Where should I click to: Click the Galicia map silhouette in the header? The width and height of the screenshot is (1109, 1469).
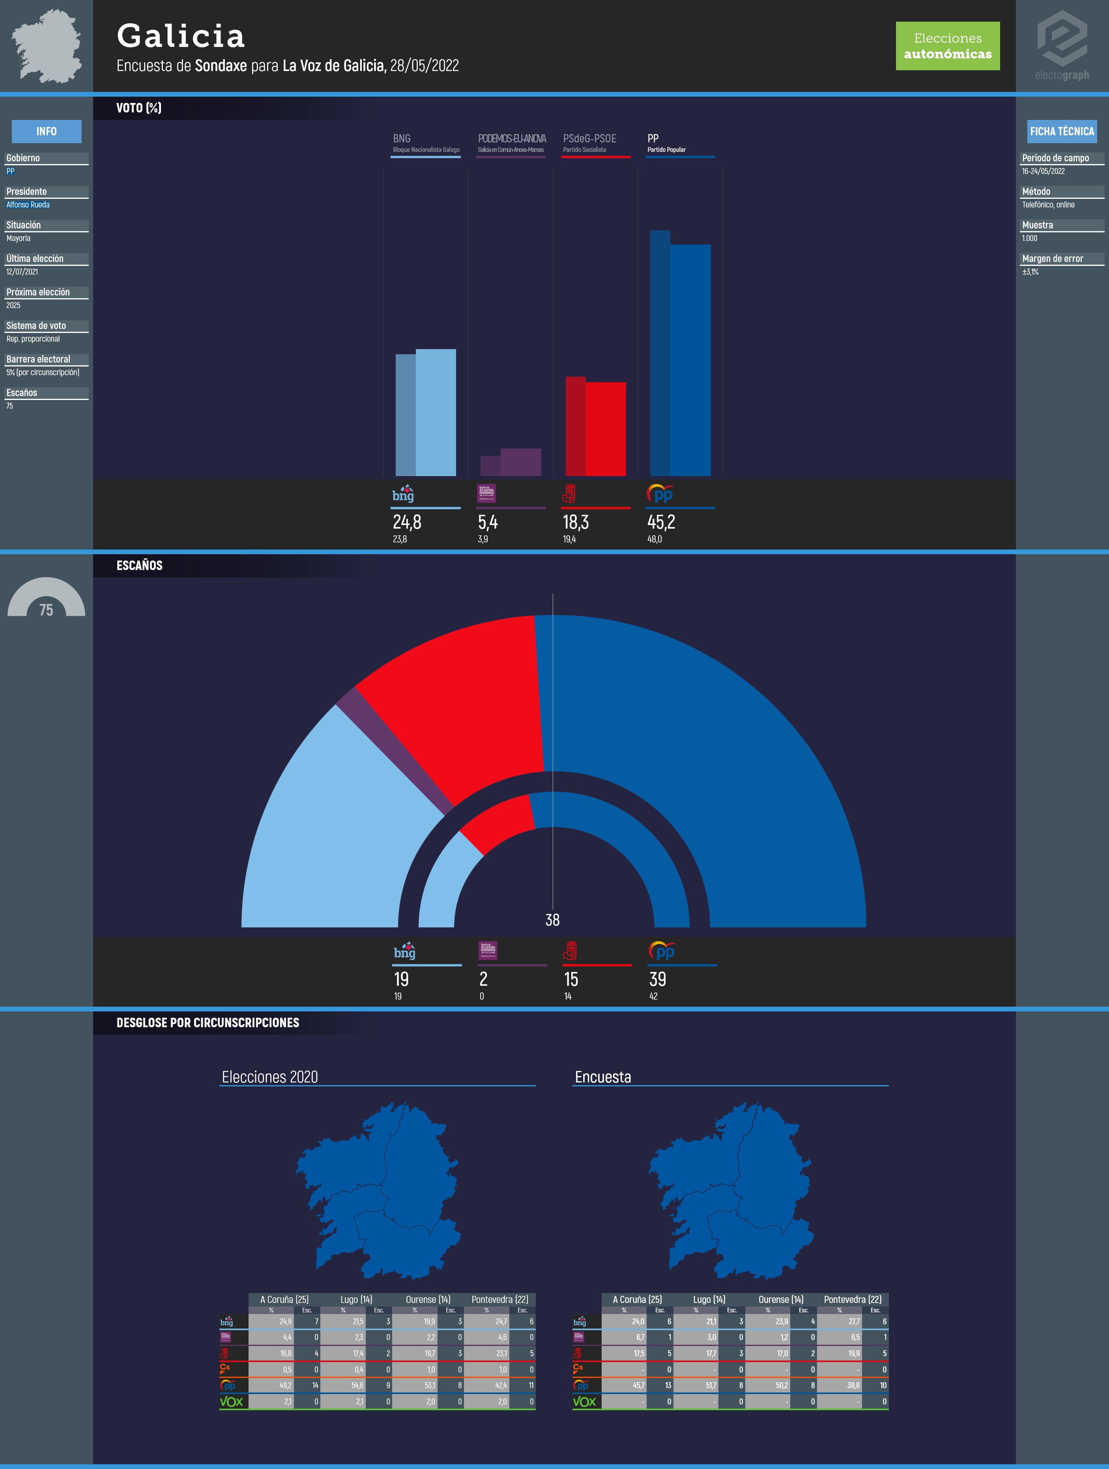coord(47,47)
